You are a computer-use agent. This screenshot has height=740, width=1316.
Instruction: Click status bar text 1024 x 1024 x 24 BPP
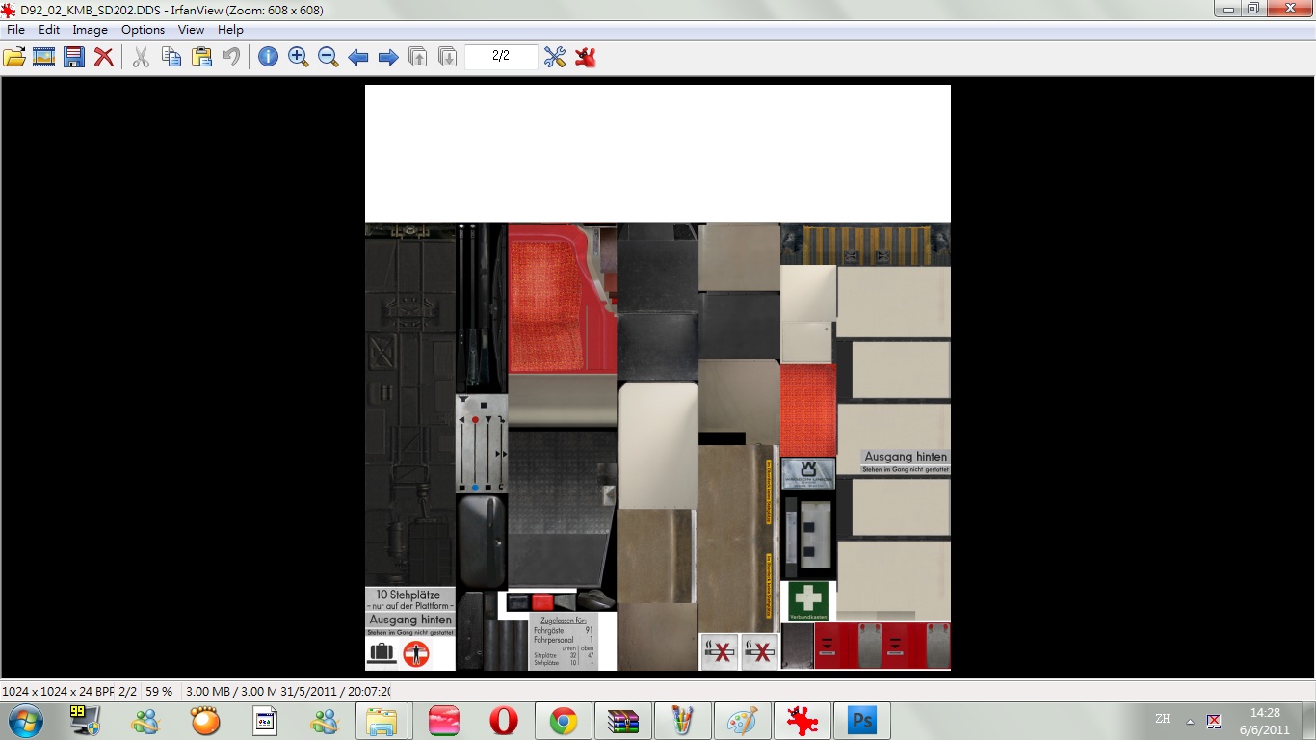tap(58, 692)
